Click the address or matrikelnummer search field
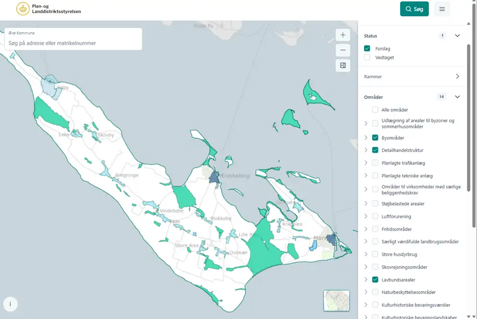 tap(73, 43)
